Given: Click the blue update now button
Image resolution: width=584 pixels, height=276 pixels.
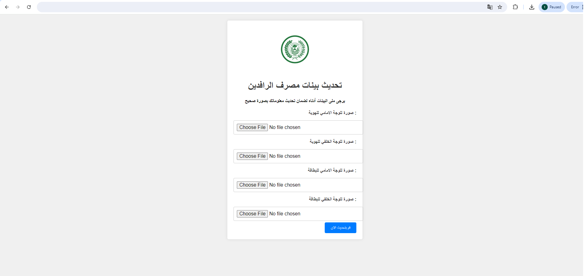Looking at the screenshot, I should tap(340, 228).
